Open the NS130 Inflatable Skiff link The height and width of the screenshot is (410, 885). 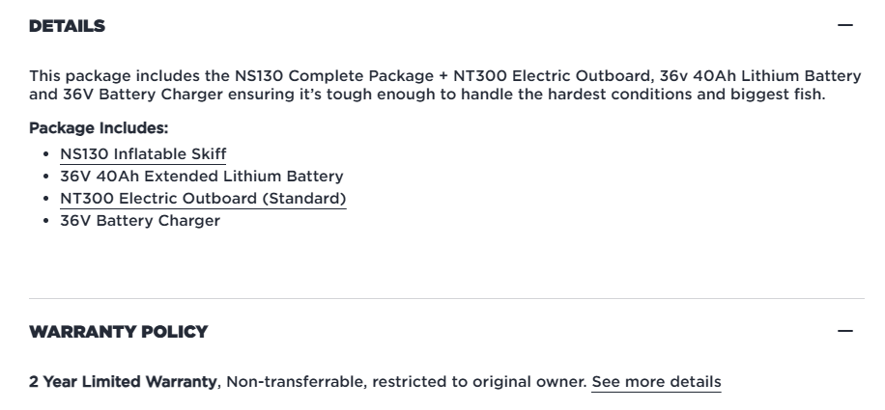point(143,154)
